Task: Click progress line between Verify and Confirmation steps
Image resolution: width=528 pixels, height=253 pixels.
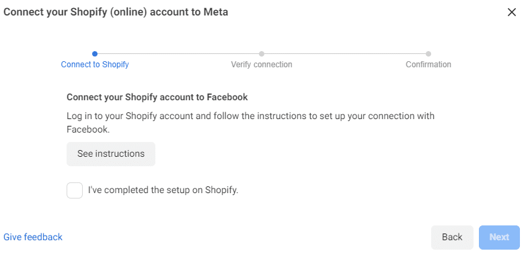Action: coord(345,54)
